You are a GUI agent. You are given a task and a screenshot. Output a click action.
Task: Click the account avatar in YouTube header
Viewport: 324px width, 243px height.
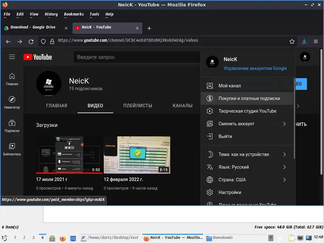(305, 57)
